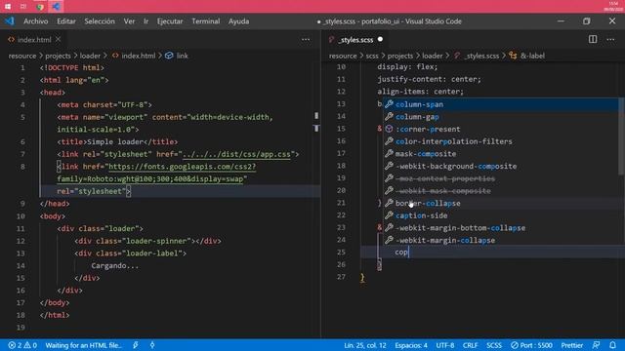
Task: Click the VS Code logo icon
Action: click(x=9, y=21)
